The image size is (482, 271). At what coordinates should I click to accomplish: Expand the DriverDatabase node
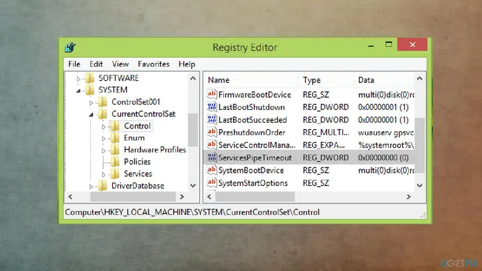[x=91, y=187]
